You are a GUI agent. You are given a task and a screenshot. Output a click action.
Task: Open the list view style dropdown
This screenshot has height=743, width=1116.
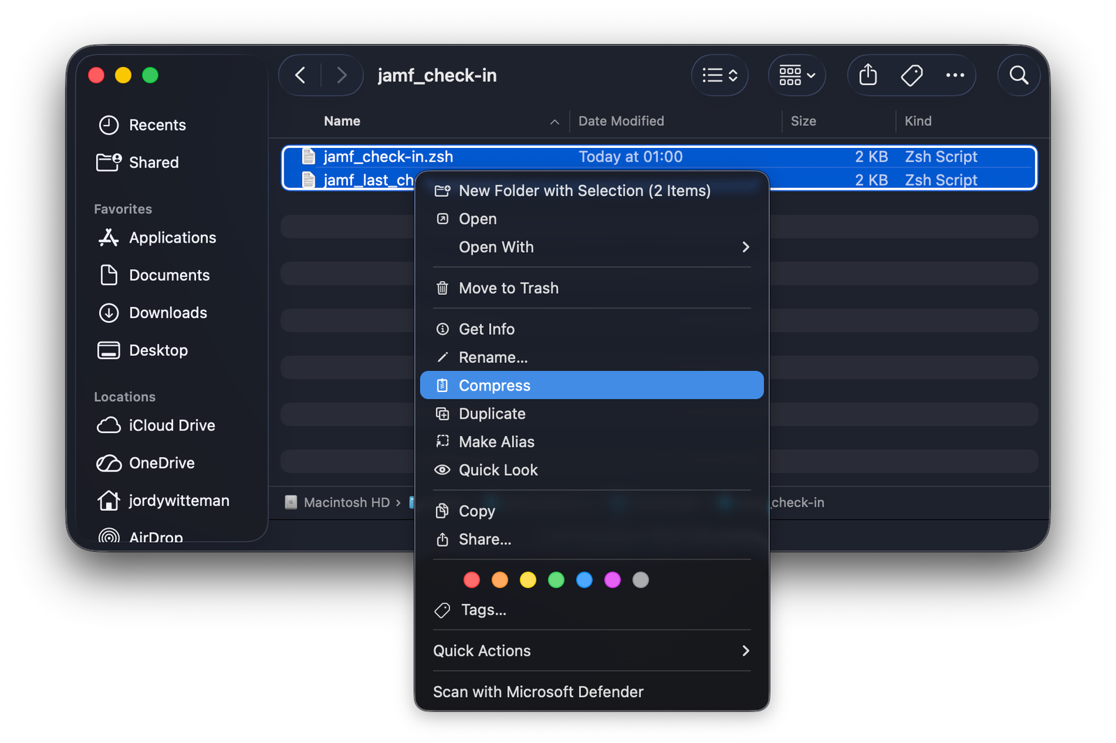point(720,75)
